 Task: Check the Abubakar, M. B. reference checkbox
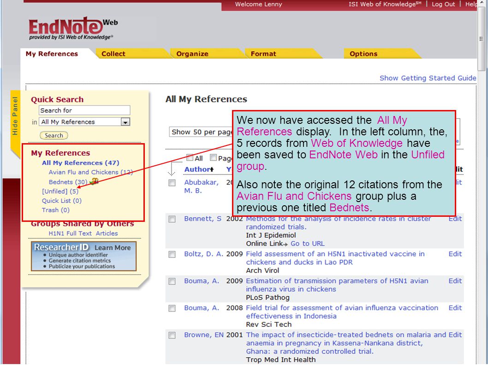pyautogui.click(x=172, y=183)
